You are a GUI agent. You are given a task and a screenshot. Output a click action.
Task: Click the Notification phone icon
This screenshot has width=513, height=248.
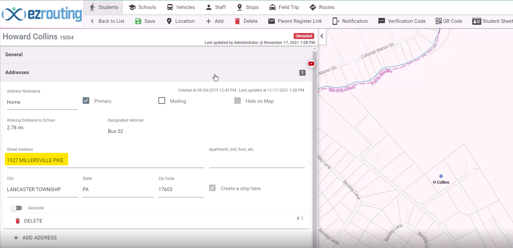coord(336,21)
